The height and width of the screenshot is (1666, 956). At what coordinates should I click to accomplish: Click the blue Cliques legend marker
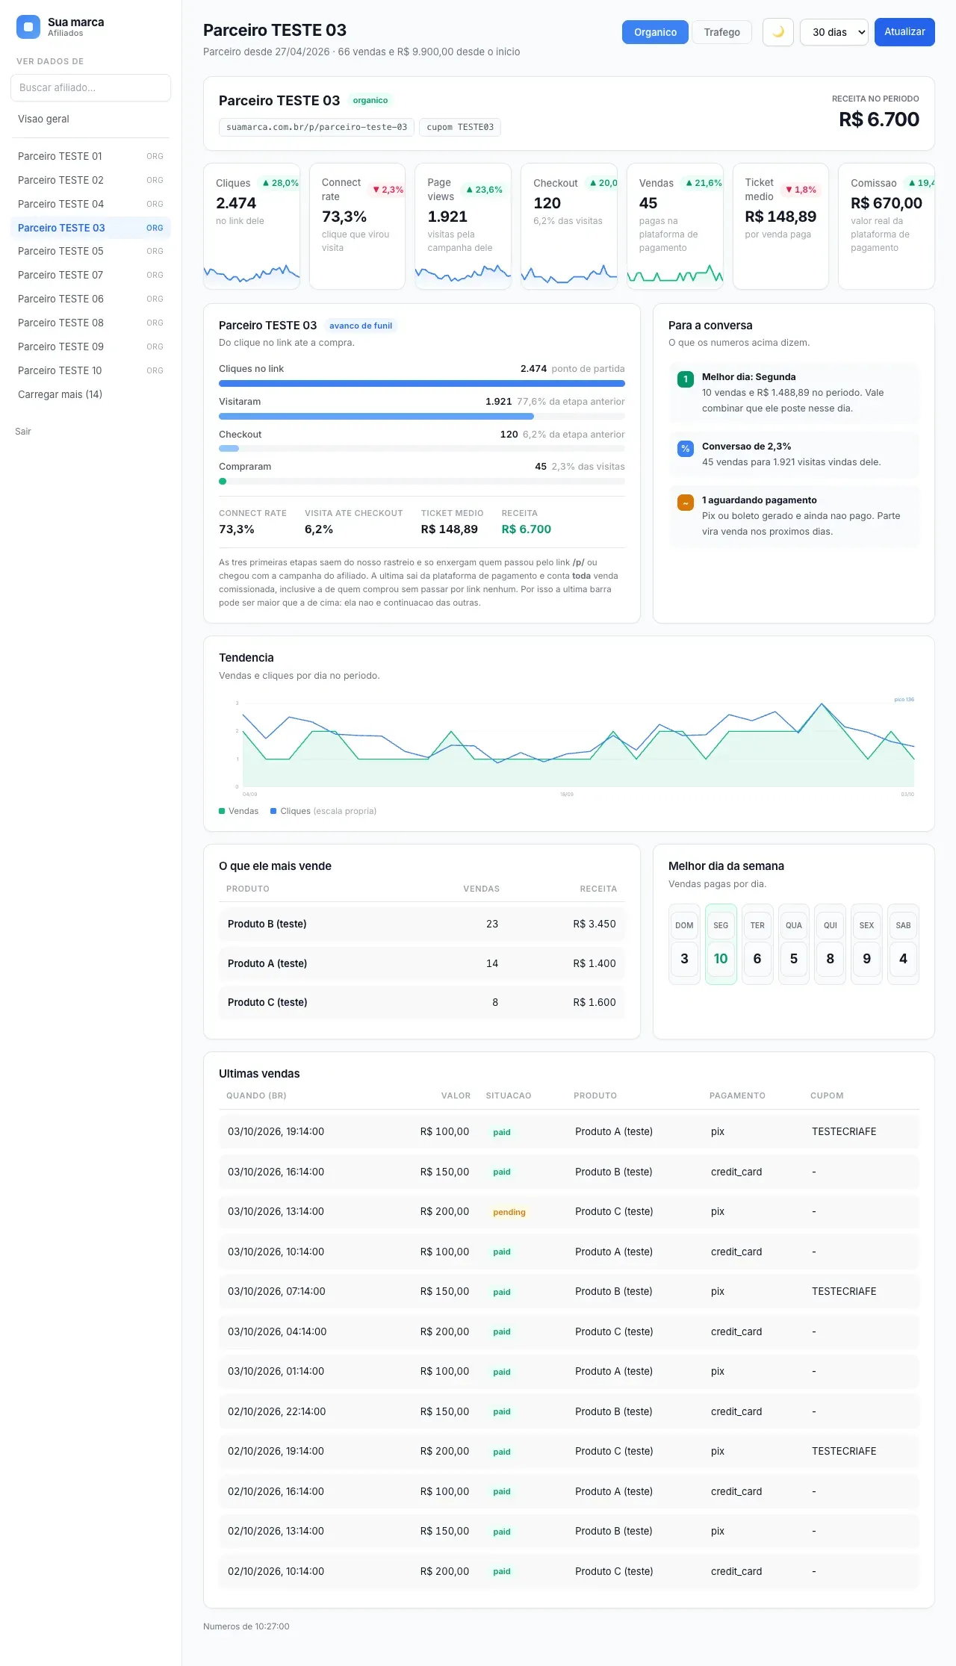273,811
